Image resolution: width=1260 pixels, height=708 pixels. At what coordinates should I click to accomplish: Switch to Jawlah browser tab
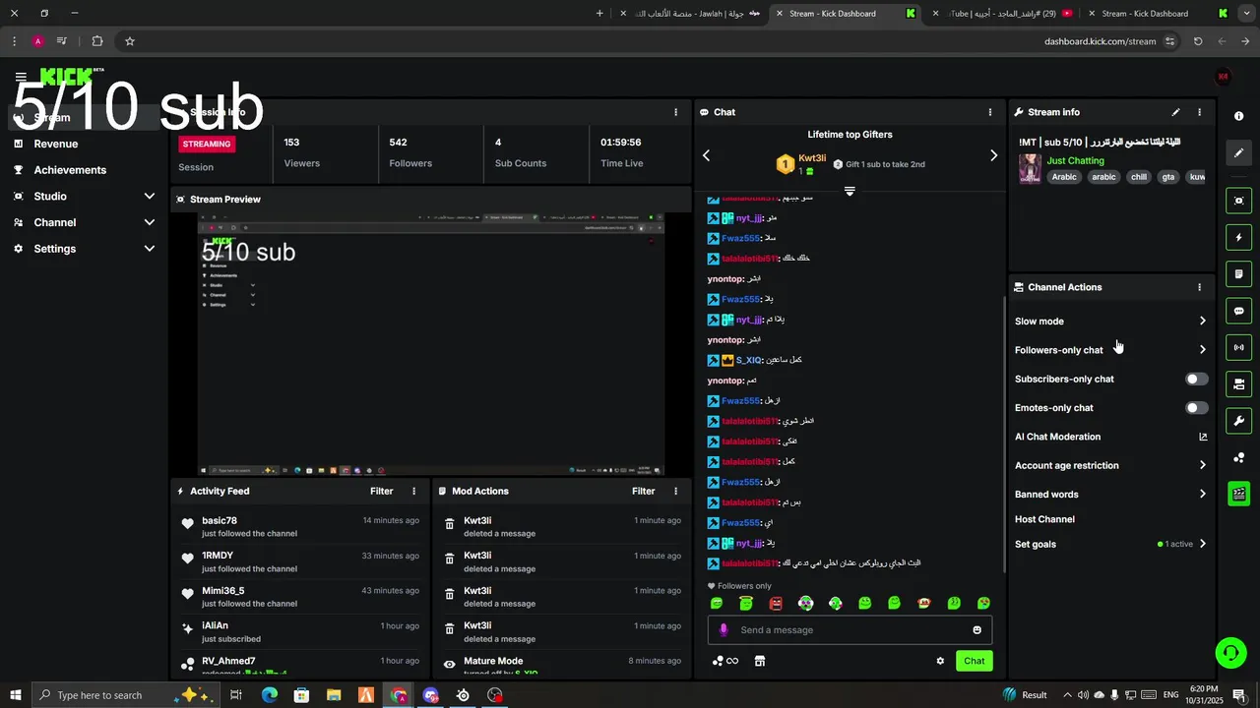pyautogui.click(x=691, y=14)
